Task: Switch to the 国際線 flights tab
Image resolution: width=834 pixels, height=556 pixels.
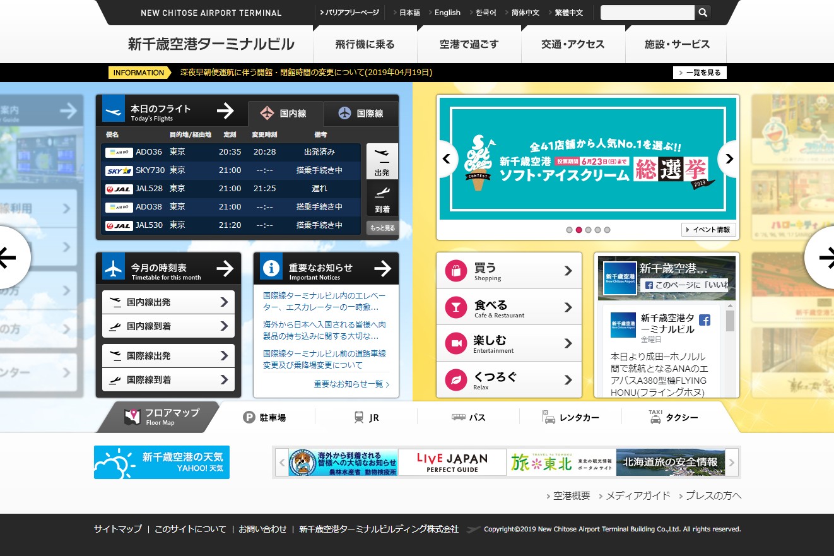Action: tap(361, 114)
